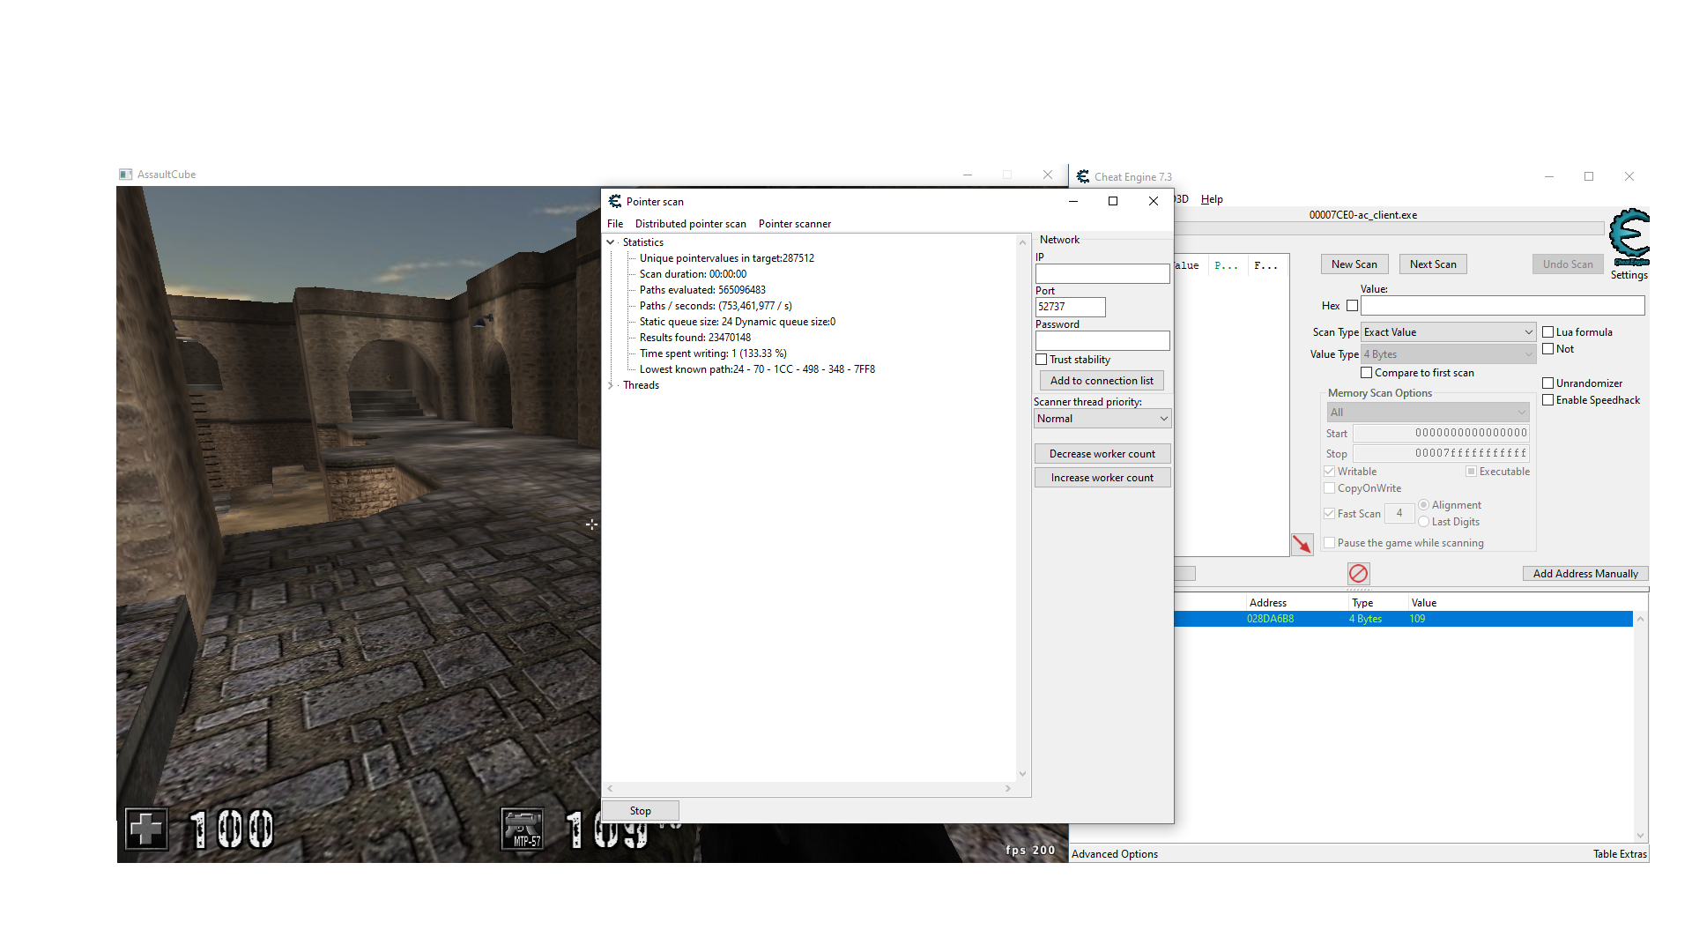Click the Port field showing 52737
The width and height of the screenshot is (1692, 952).
click(x=1070, y=307)
